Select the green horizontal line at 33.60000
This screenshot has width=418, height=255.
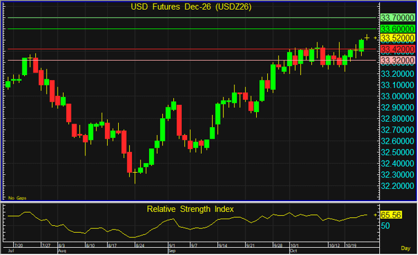pyautogui.click(x=192, y=29)
